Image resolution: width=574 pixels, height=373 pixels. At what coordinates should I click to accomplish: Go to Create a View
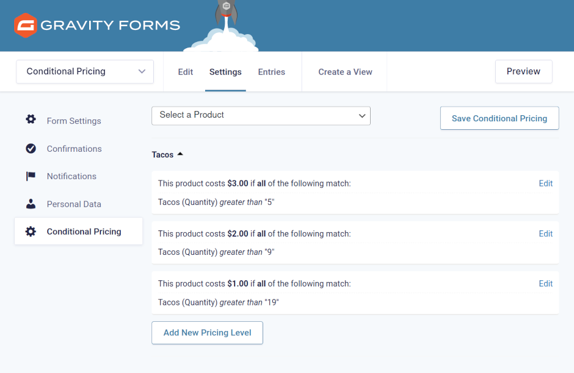(345, 72)
